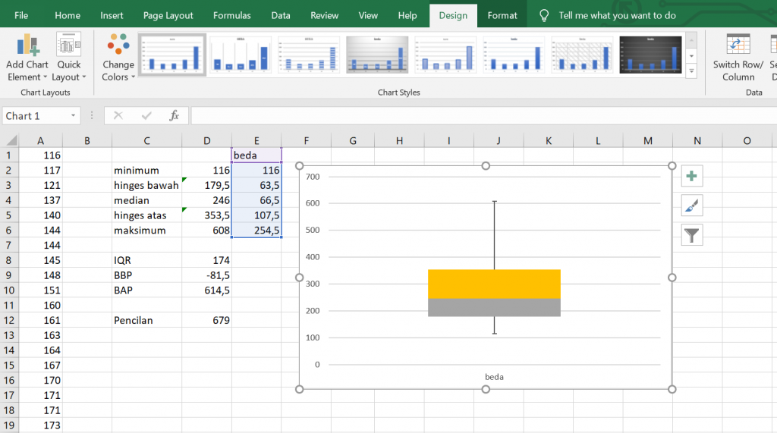Viewport: 777px width, 433px height.
Task: Select the second chart style thumbnail
Action: point(241,55)
